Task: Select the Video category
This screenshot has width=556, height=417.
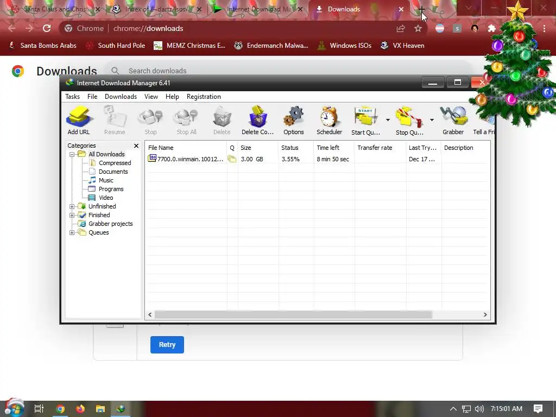Action: click(106, 198)
